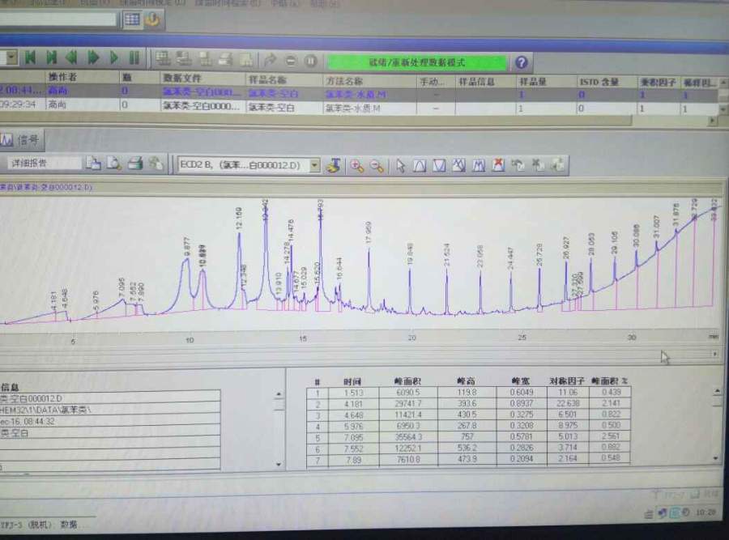Click the round gray stop icon

[x=291, y=61]
